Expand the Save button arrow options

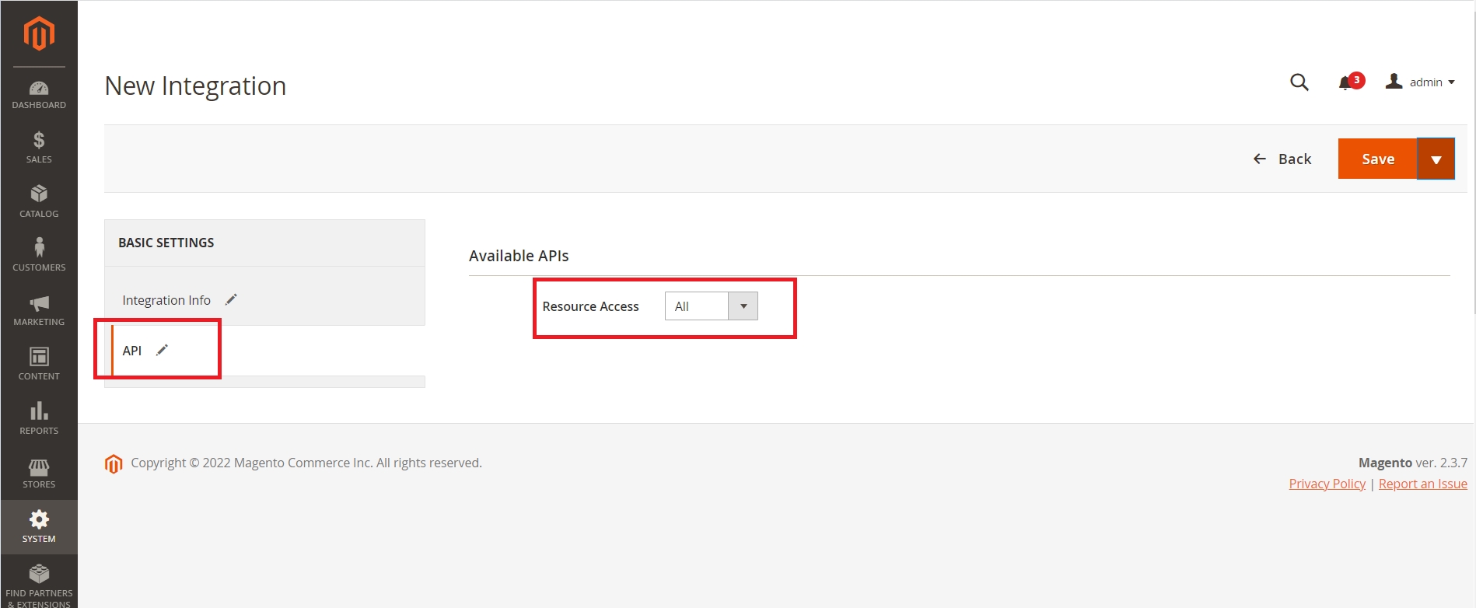[x=1436, y=159]
